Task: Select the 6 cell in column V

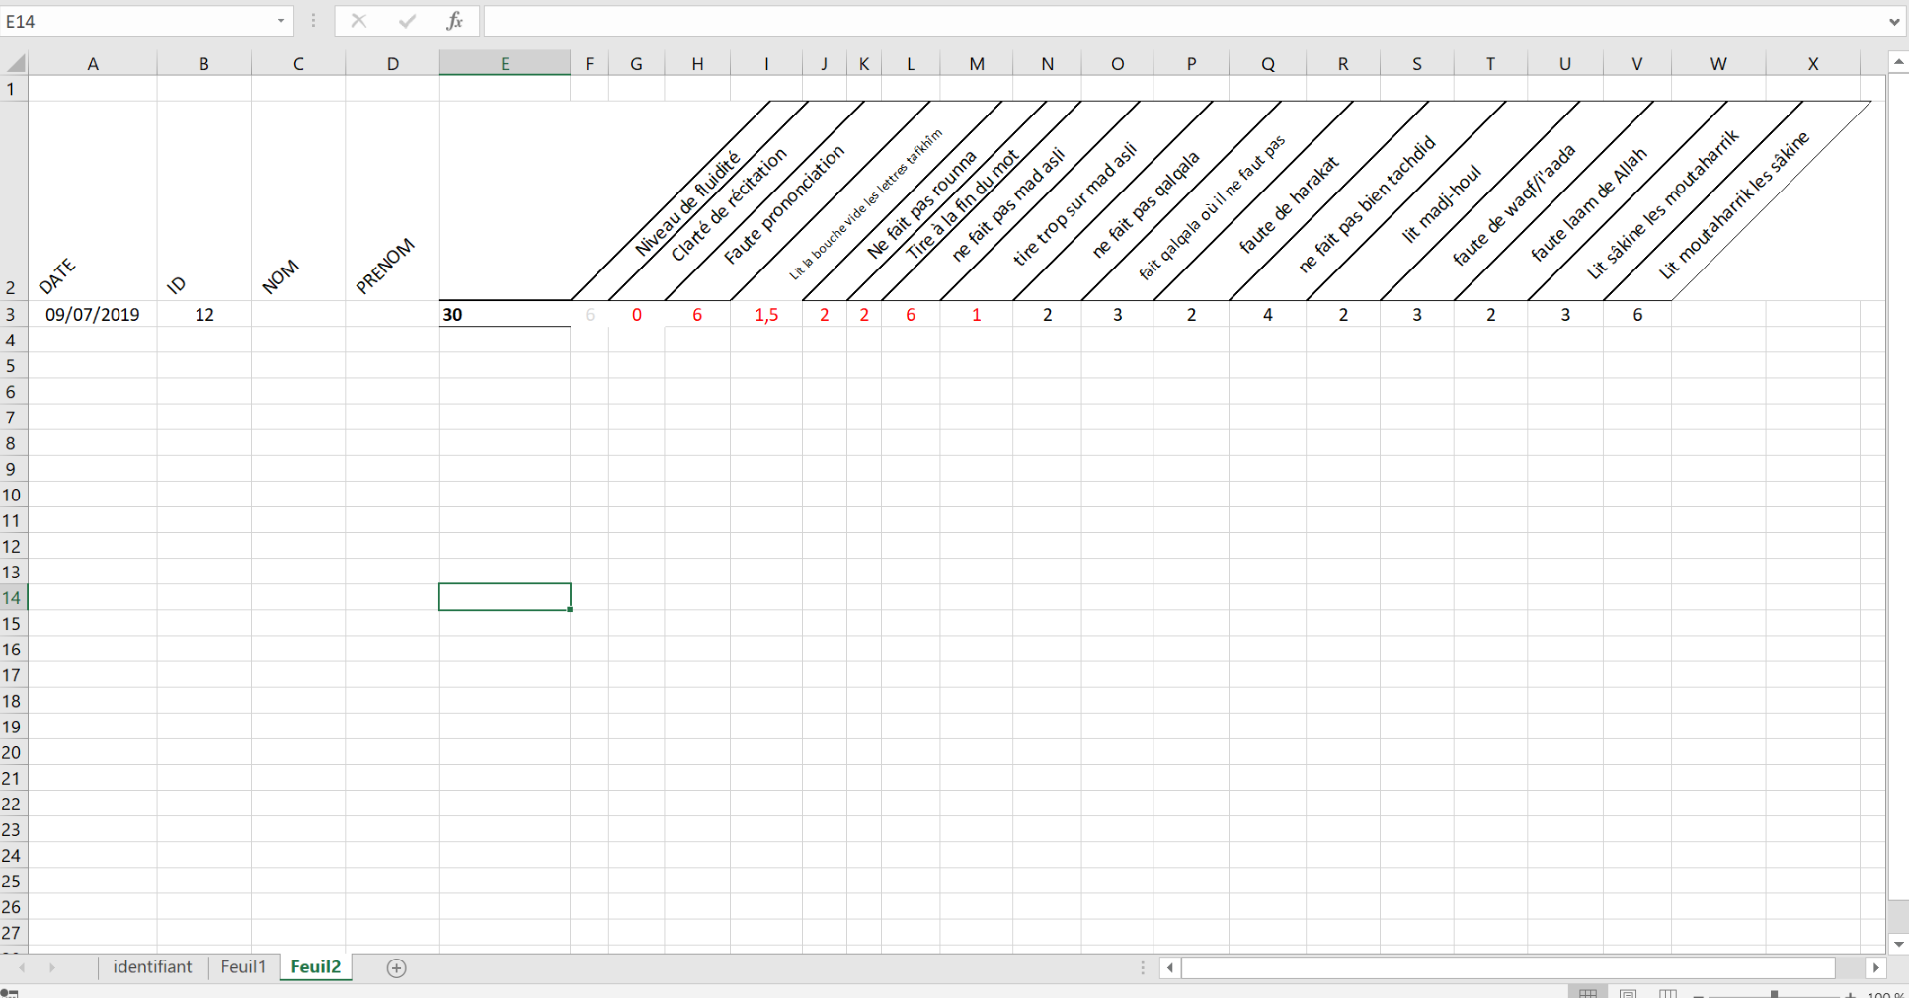Action: (x=1637, y=314)
